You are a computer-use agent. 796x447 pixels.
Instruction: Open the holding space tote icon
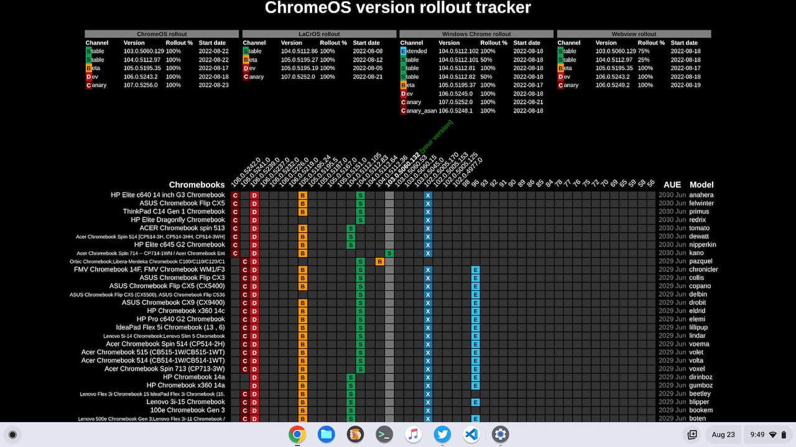point(693,435)
